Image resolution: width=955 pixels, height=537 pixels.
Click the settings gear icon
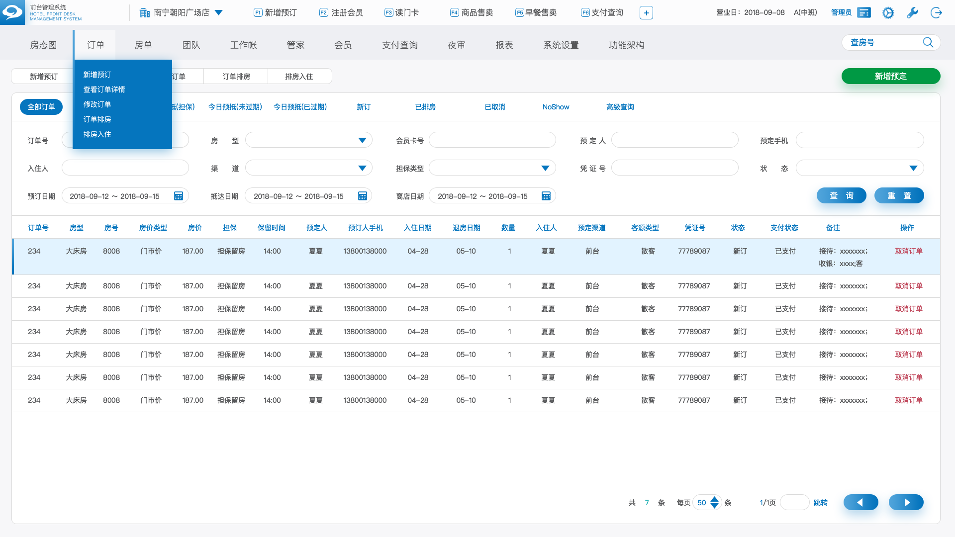(888, 13)
